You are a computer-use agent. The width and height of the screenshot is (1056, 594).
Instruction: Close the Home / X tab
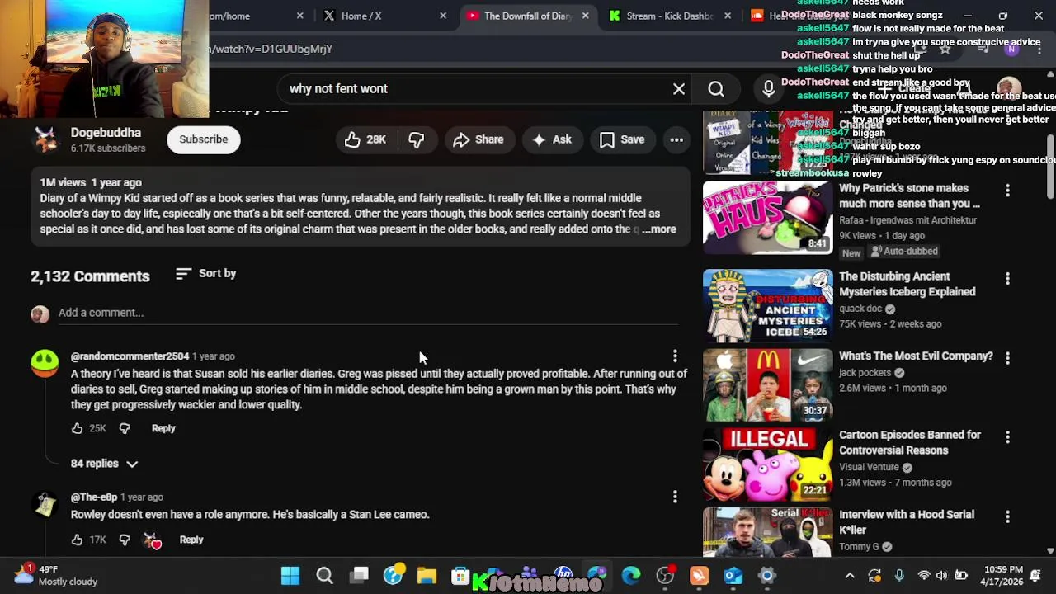click(443, 16)
